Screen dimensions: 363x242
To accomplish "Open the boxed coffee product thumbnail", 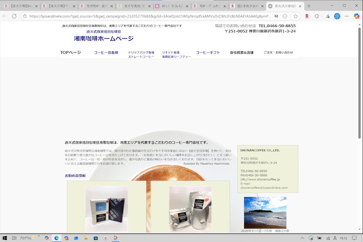I will click(106, 209).
